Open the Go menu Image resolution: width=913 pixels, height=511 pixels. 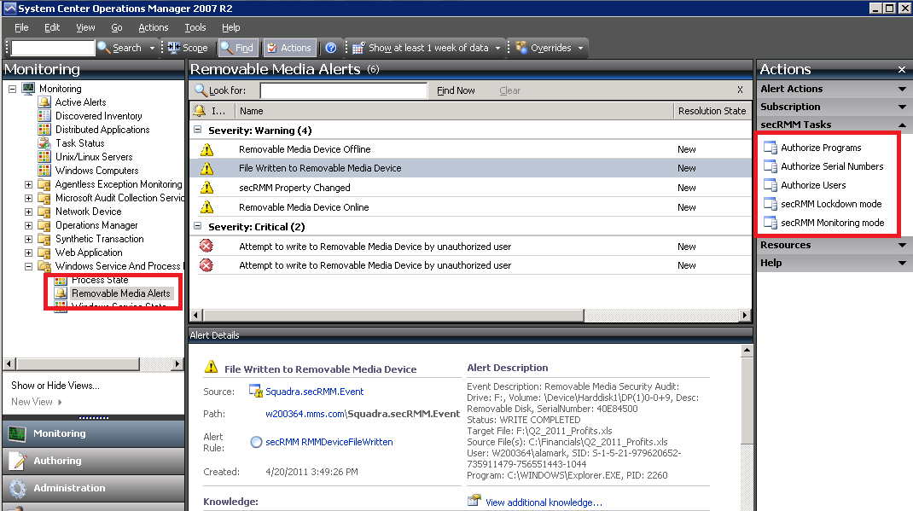(116, 27)
